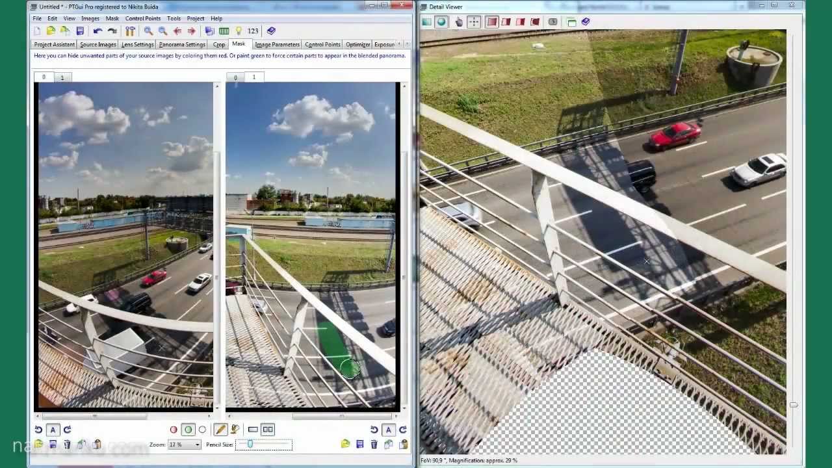832x468 pixels.
Task: Open the Options tools icon
Action: pyautogui.click(x=130, y=31)
